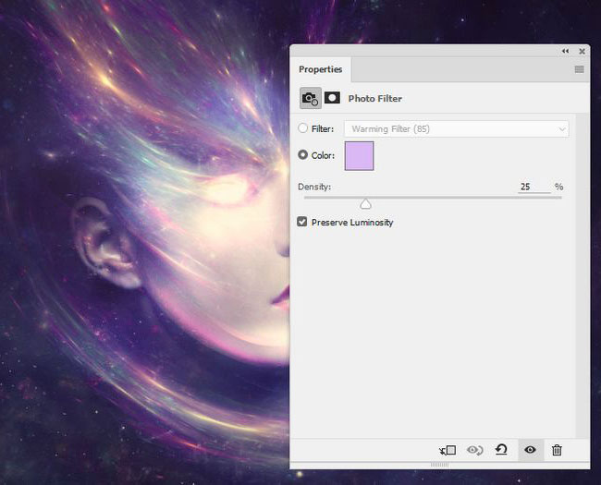Click the Photo Filter adjustment icon
This screenshot has height=485, width=601.
pos(310,99)
